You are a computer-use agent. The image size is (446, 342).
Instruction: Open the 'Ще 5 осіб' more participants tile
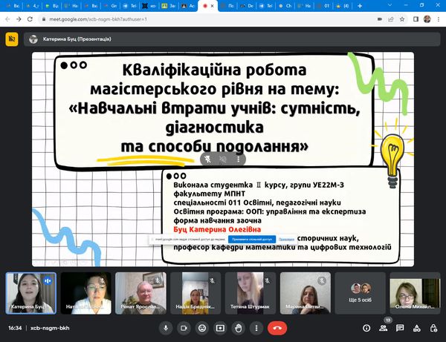click(360, 291)
